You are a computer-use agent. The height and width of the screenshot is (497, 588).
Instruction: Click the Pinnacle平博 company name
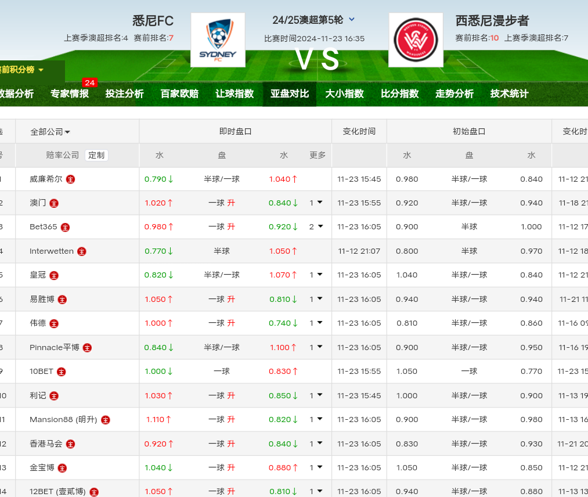pyautogui.click(x=55, y=347)
